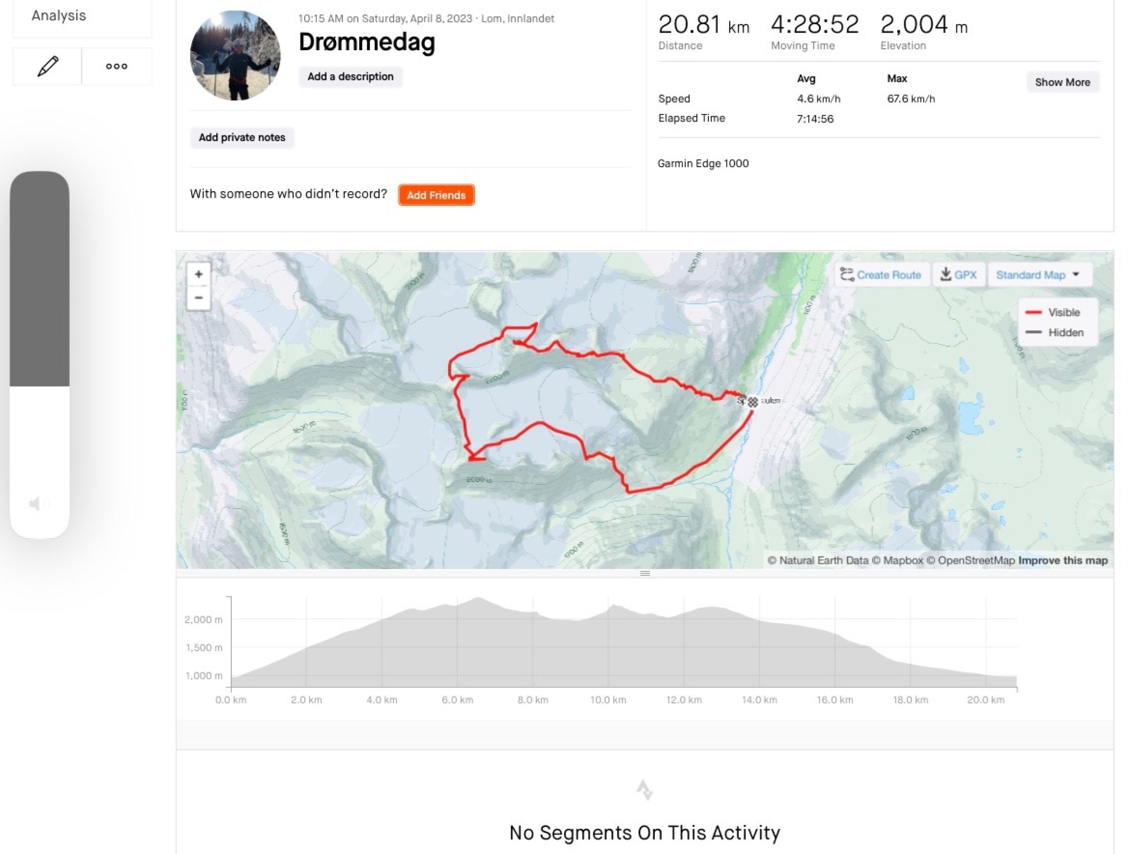Open the Standard Map dropdown

coord(1038,275)
